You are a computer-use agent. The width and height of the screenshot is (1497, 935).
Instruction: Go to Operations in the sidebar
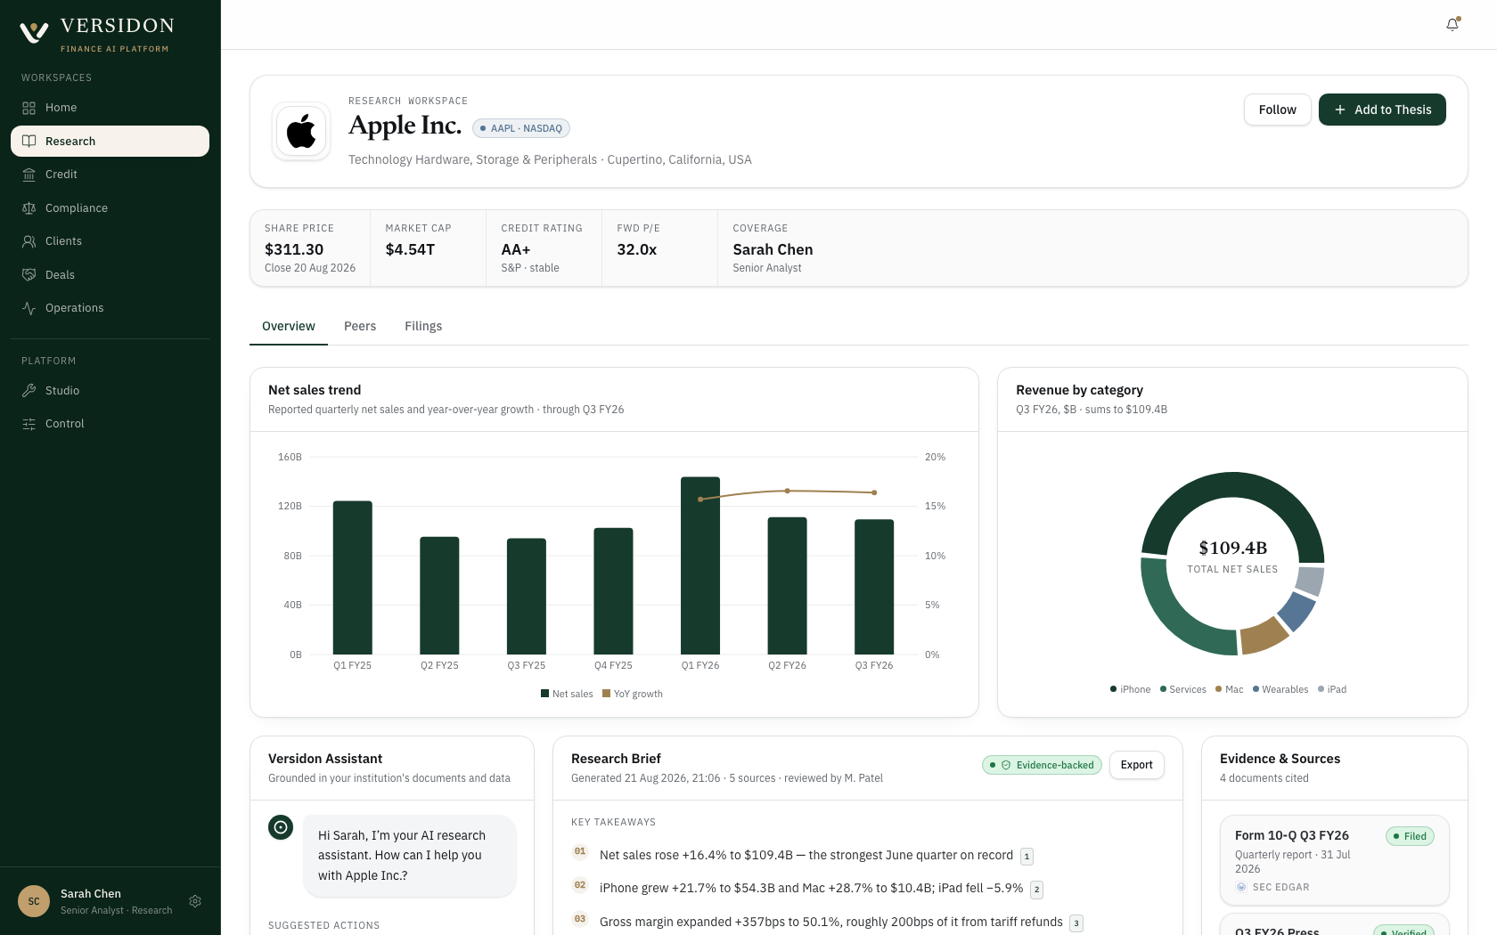click(110, 308)
